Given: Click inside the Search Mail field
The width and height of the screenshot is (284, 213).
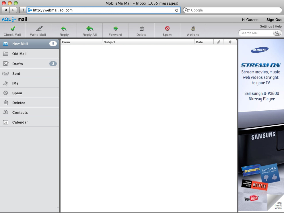Looking at the screenshot, I should [x=256, y=33].
